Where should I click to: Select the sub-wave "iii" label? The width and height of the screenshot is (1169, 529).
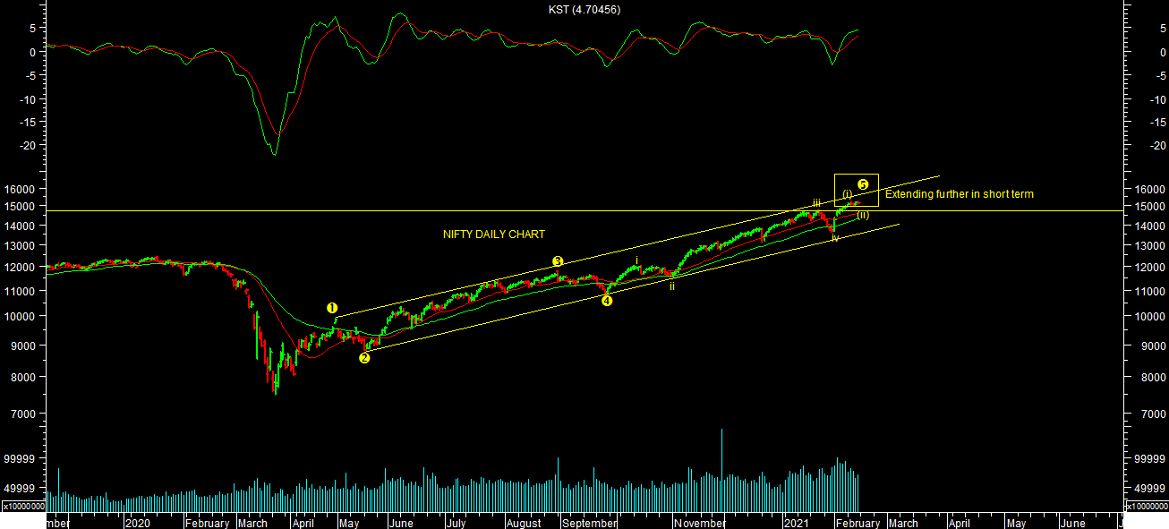pos(816,203)
